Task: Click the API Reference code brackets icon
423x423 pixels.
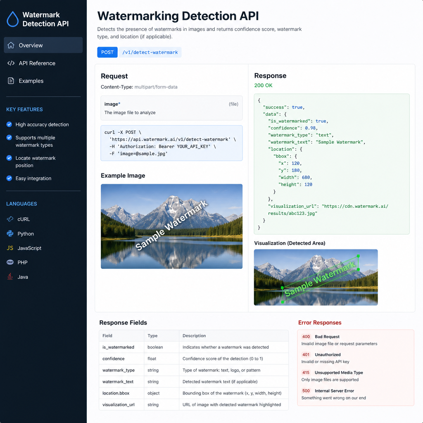Action: coord(11,63)
